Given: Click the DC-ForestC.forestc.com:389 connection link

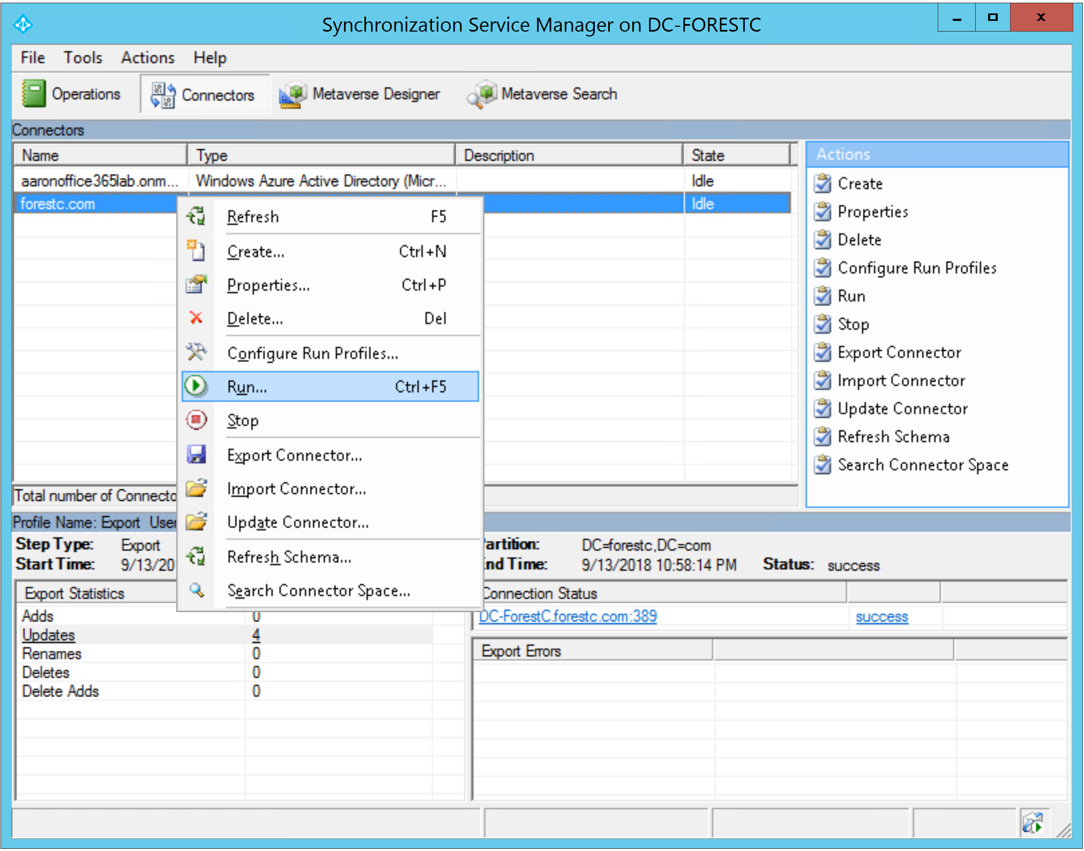Looking at the screenshot, I should [x=567, y=616].
